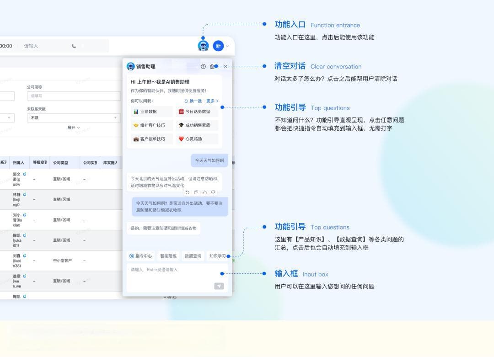
Task: Select the 今日话务数据 quick question
Action: [x=197, y=112]
